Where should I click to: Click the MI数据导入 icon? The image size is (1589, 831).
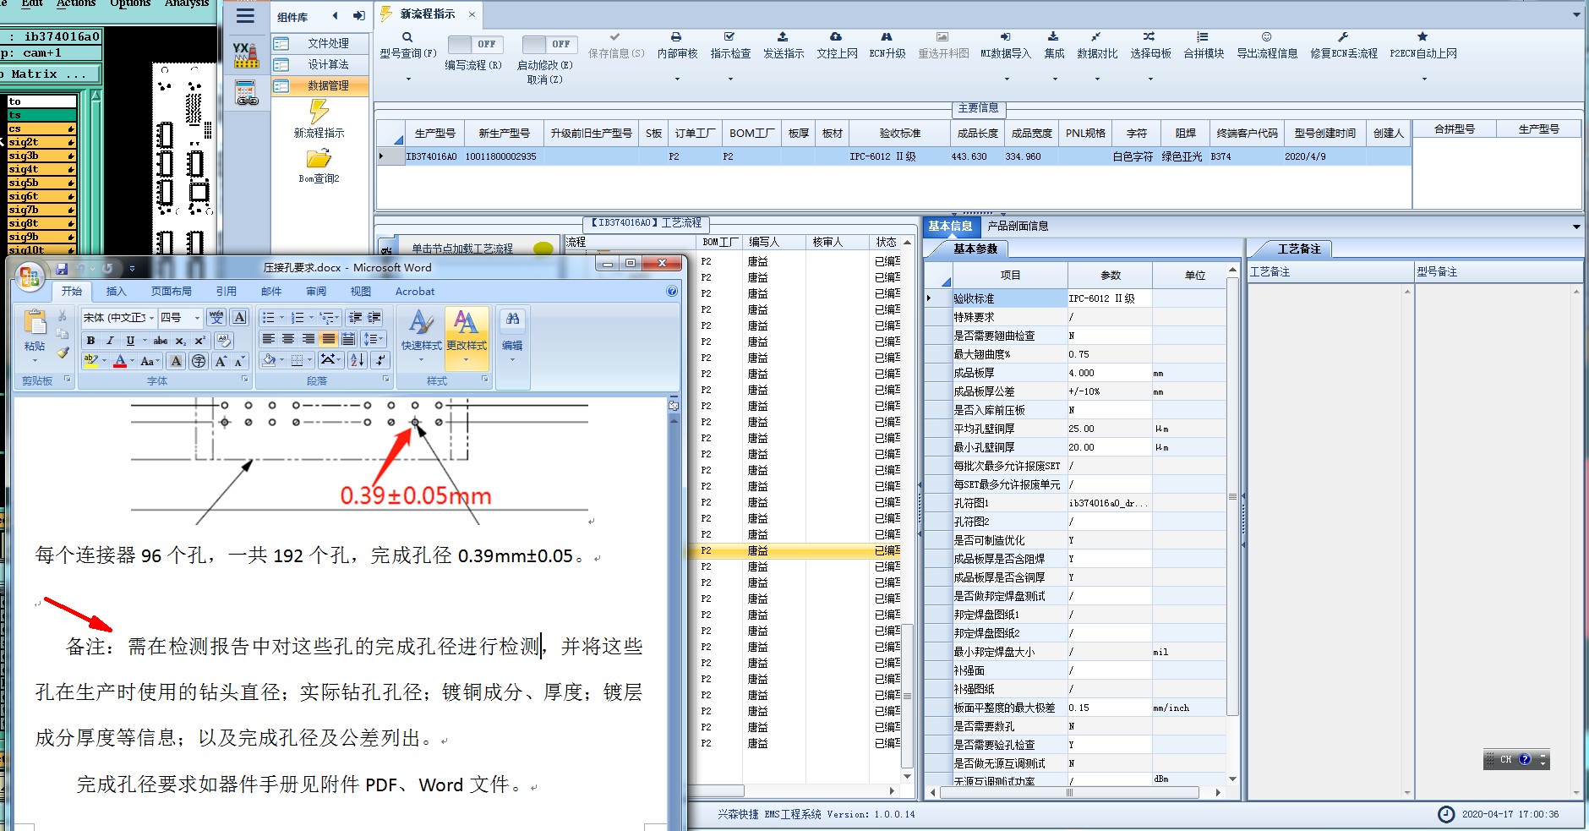click(x=1005, y=37)
